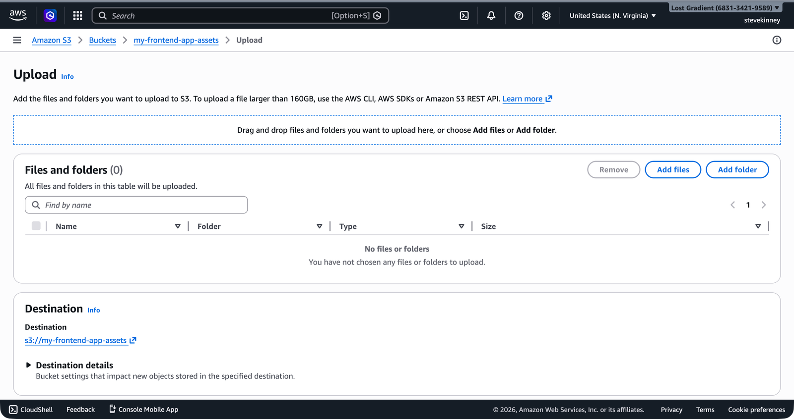Click the Add files button
The width and height of the screenshot is (794, 419).
(x=673, y=170)
